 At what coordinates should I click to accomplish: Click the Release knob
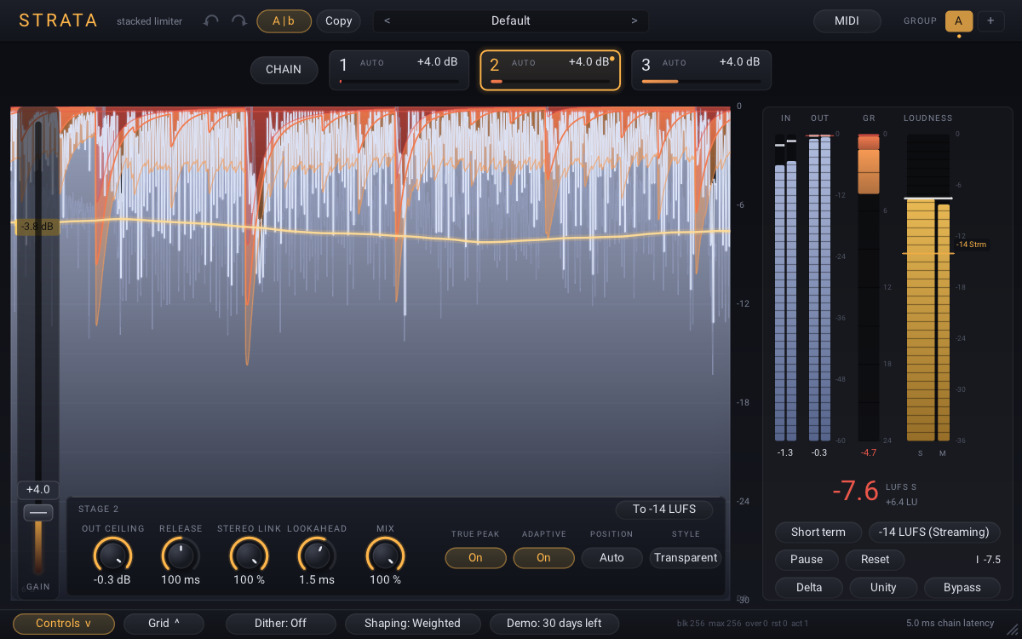pos(181,556)
